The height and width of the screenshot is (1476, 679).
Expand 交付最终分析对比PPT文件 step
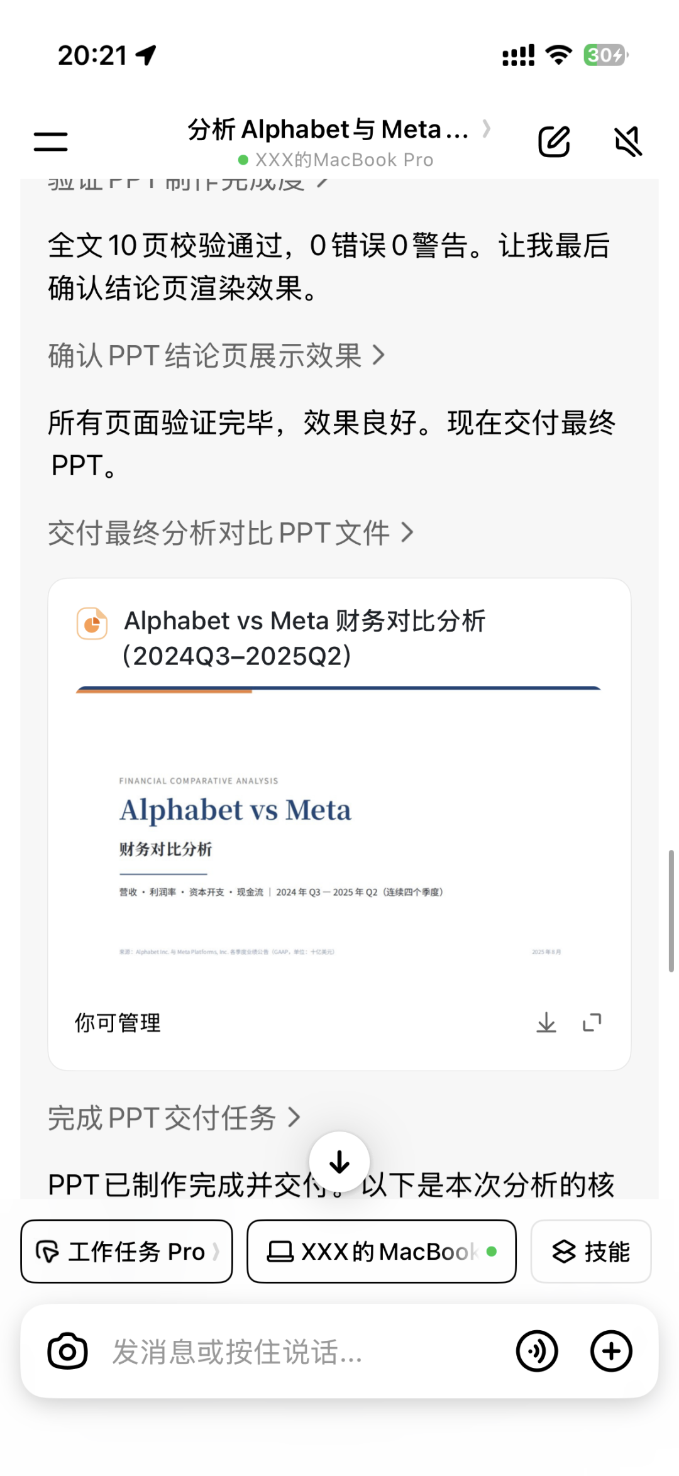tap(231, 533)
